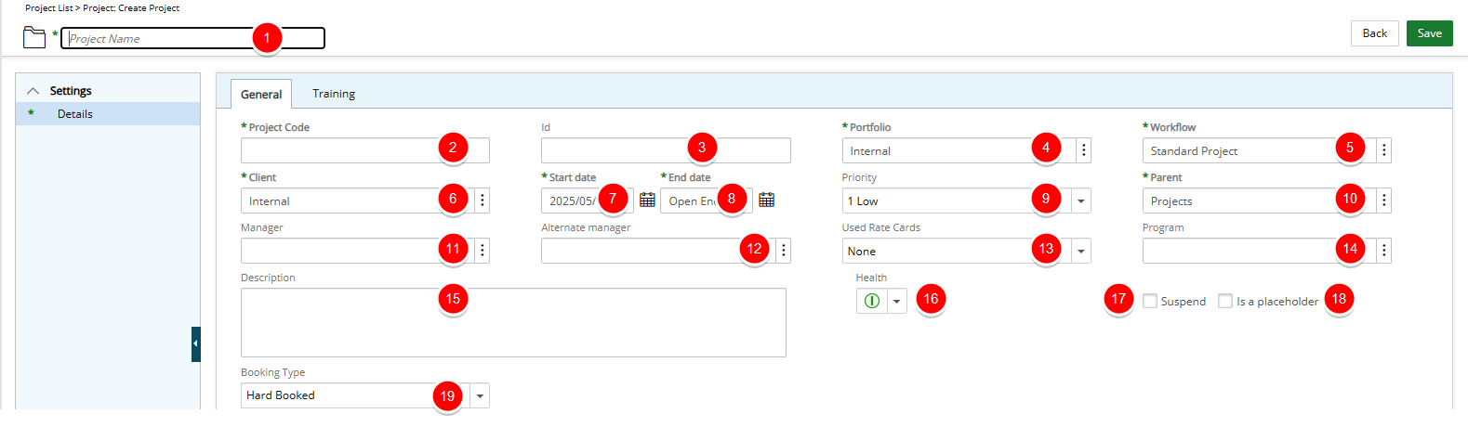Click the Back button
The height and width of the screenshot is (427, 1468).
coord(1375,33)
